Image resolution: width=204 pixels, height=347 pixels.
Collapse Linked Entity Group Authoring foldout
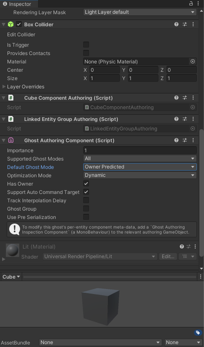[x=3, y=119]
